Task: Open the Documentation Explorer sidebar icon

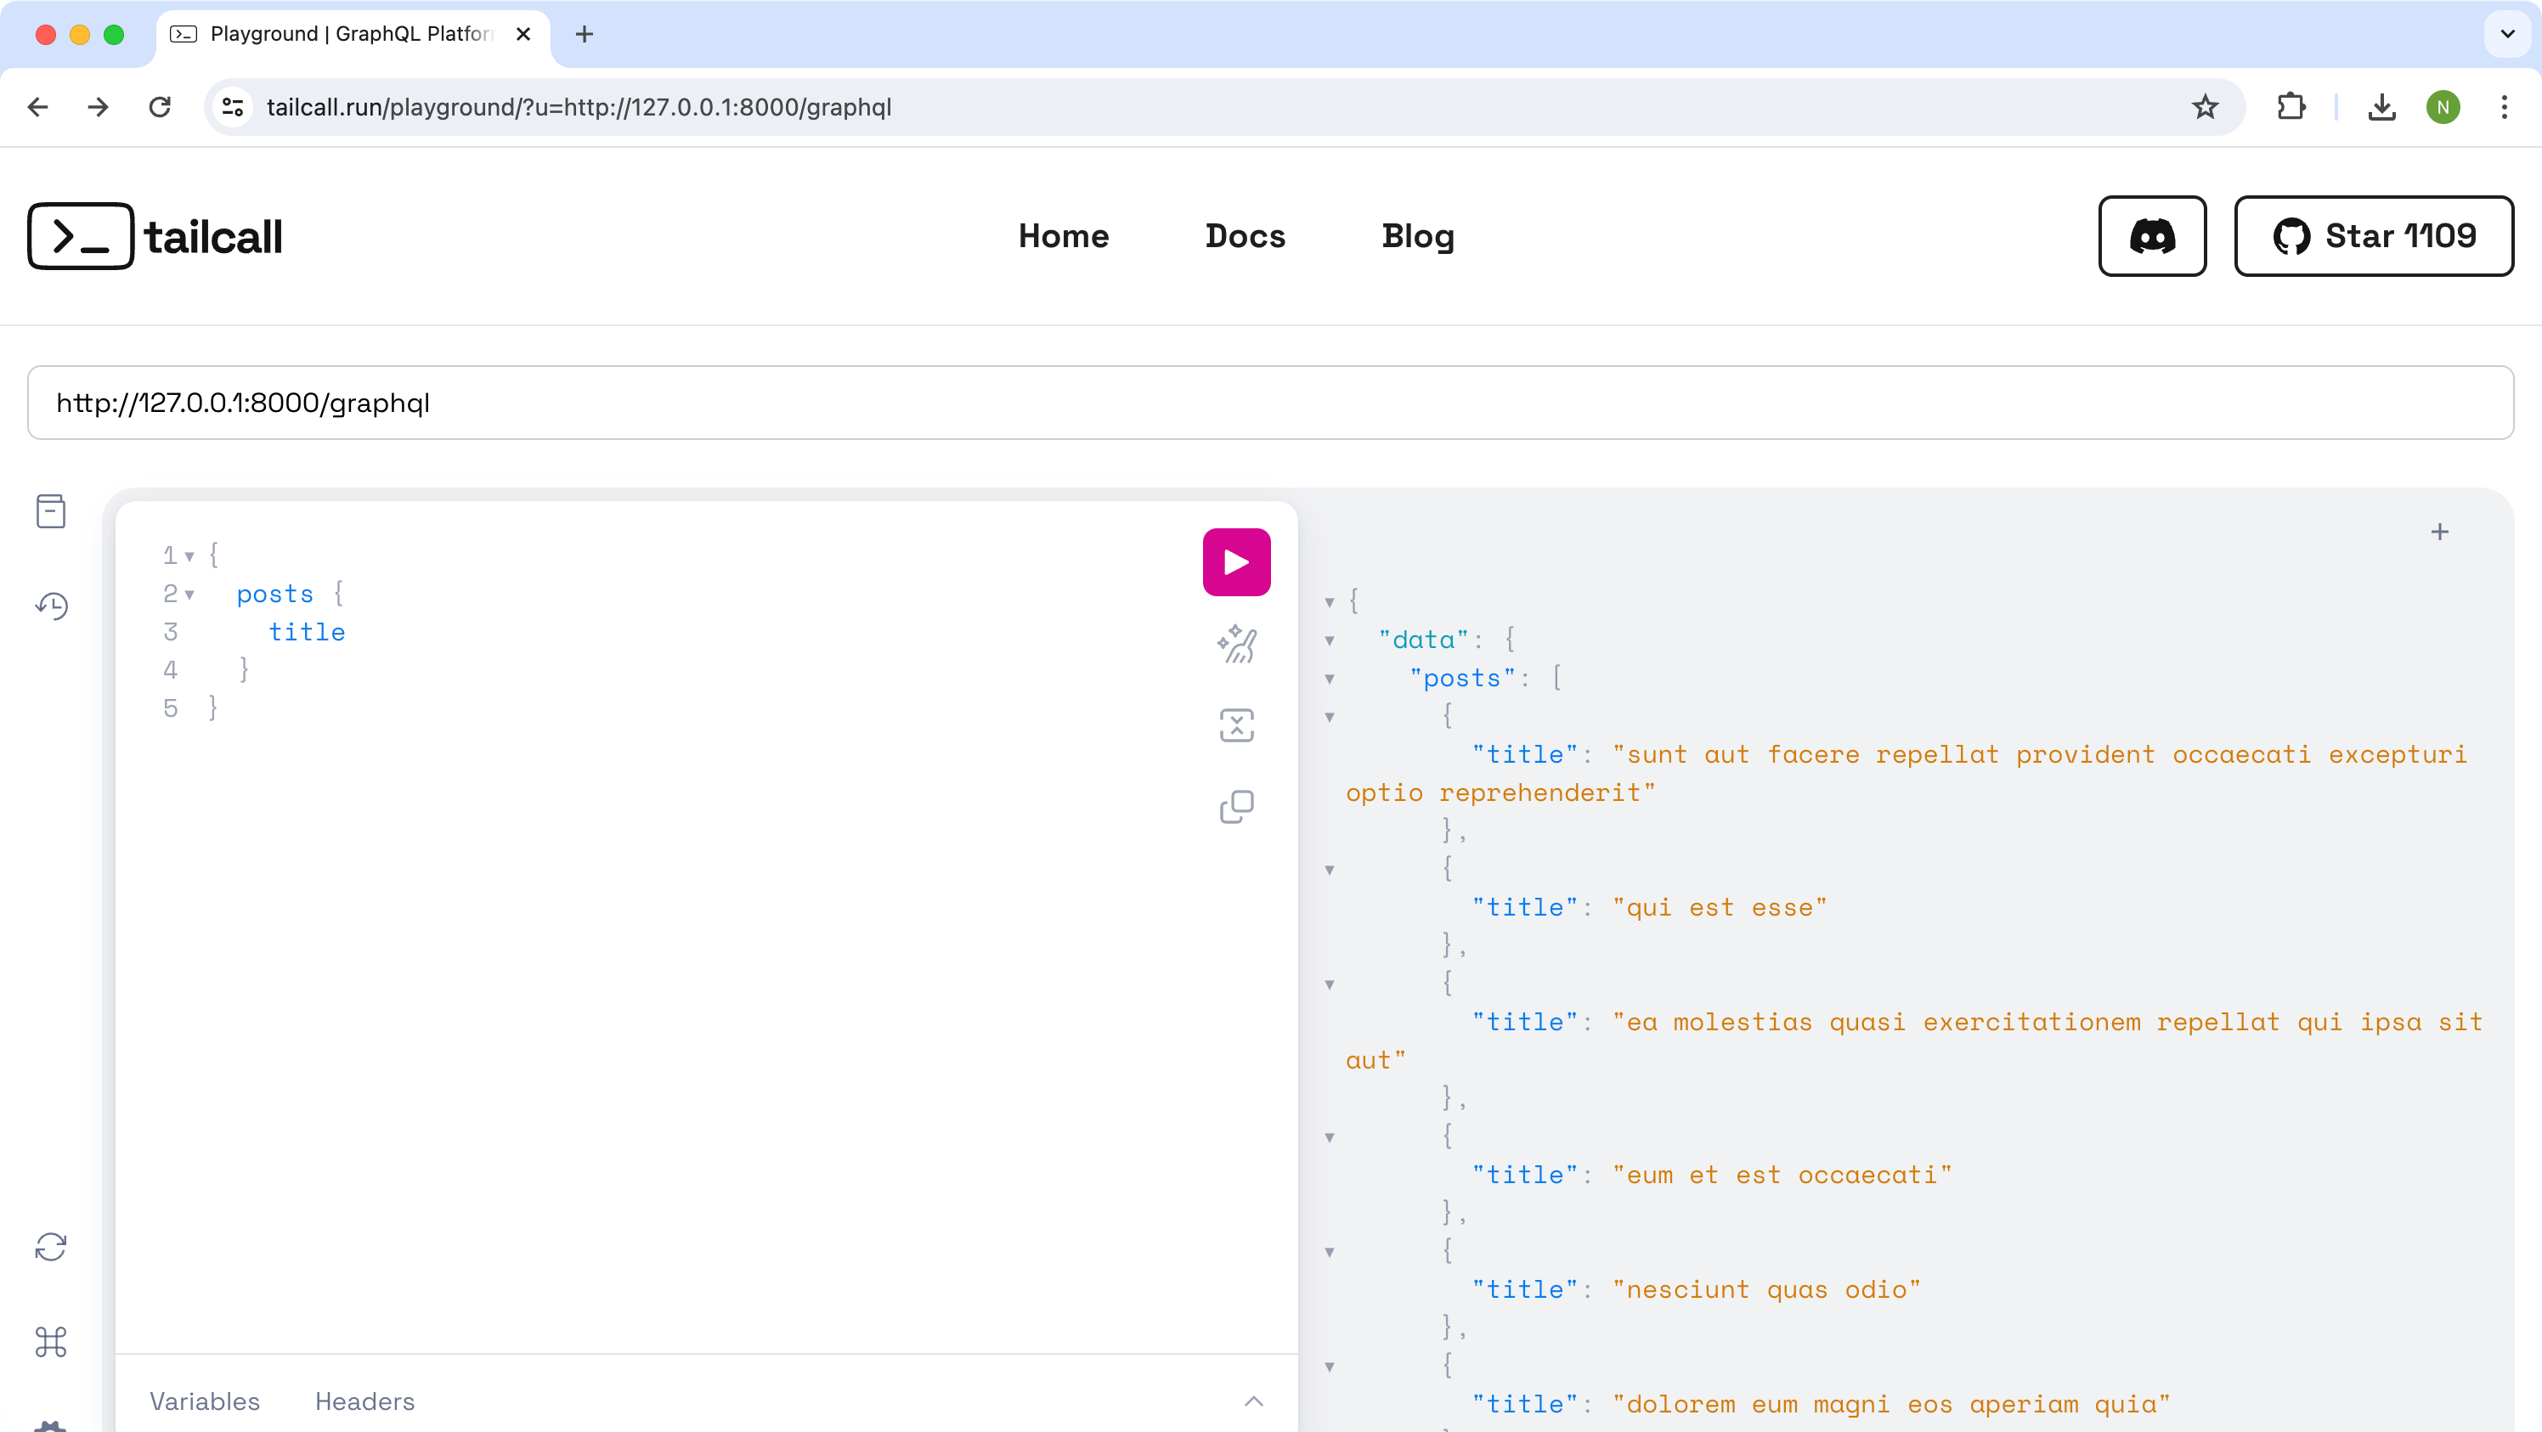Action: [x=50, y=510]
